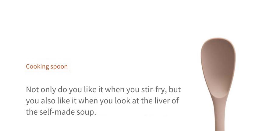Click the "Cooking spoon" heading

pyautogui.click(x=47, y=66)
